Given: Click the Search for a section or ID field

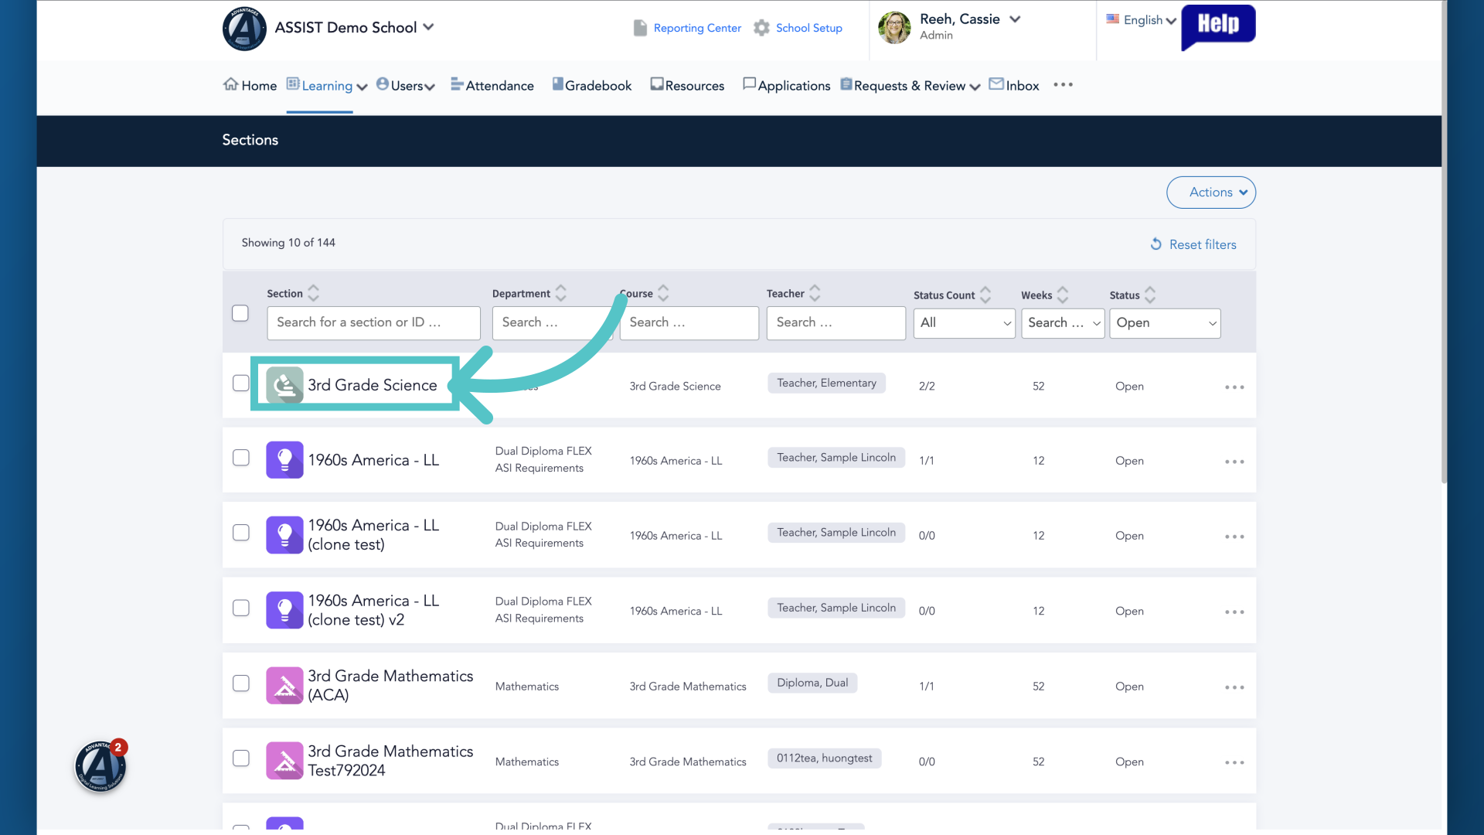Looking at the screenshot, I should 373,322.
